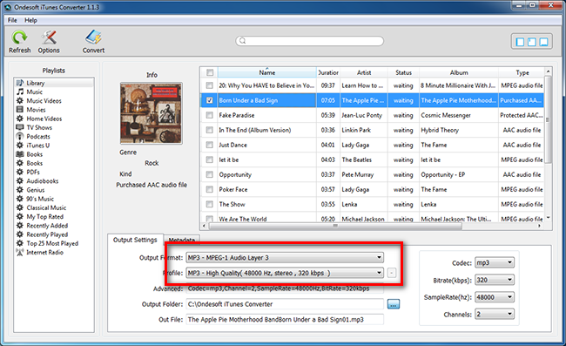Viewport: 566px width, 346px height.
Task: Sort by the Album column header
Action: [x=459, y=72]
